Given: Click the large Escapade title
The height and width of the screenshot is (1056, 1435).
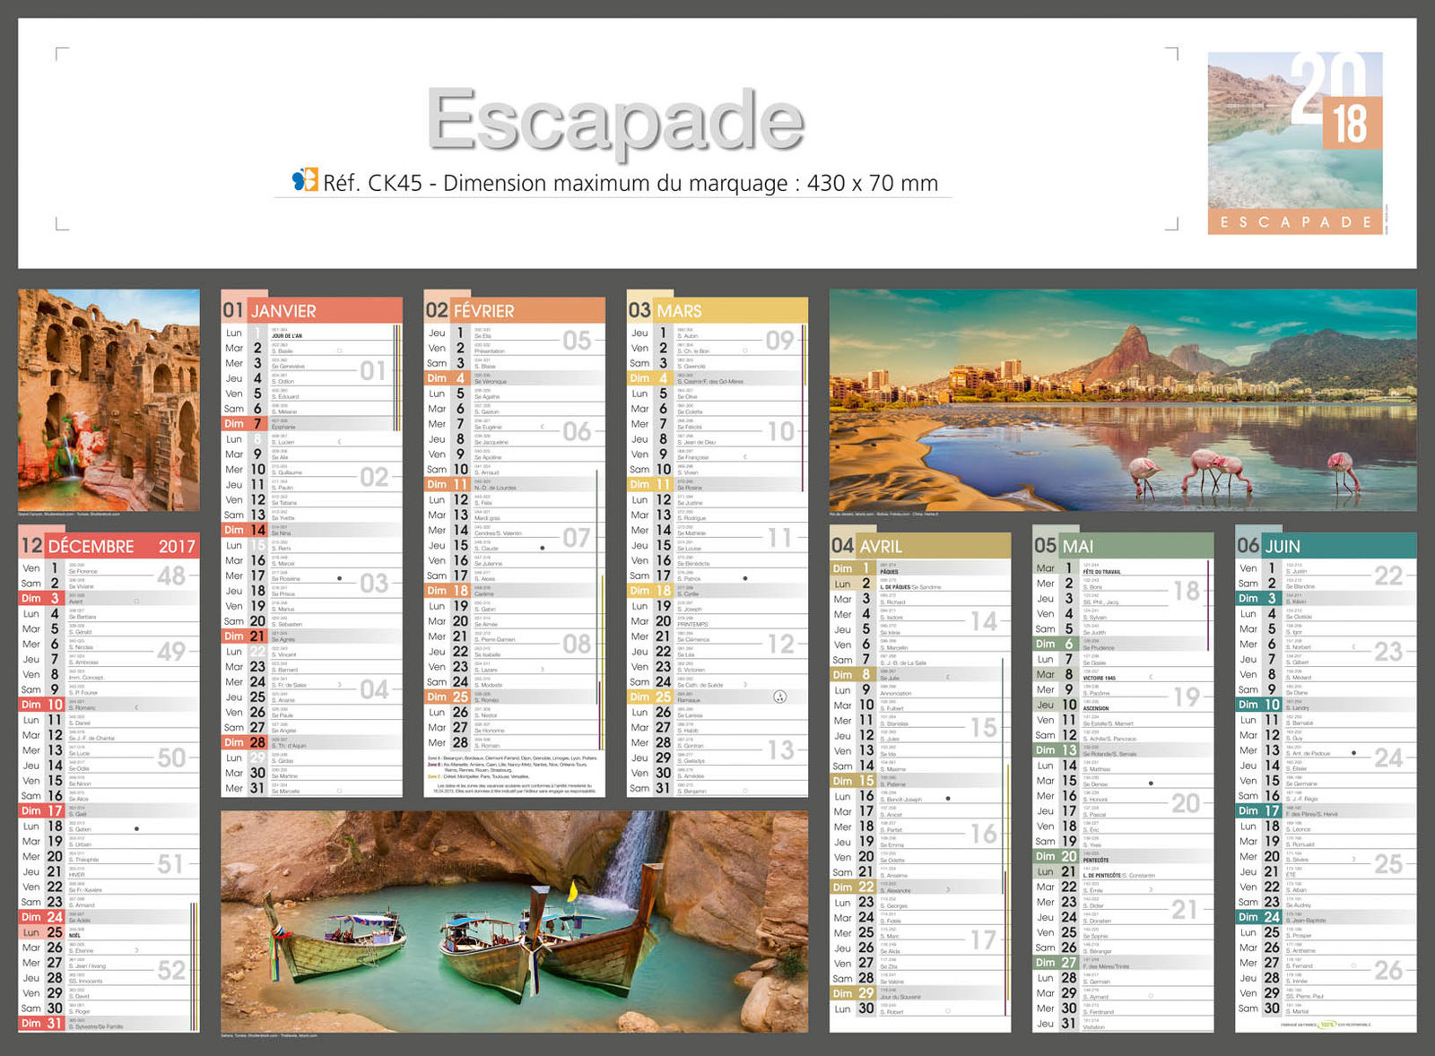Looking at the screenshot, I should (615, 120).
